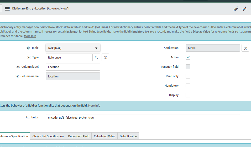Toggle the Function field checkbox
Image resolution: width=251 pixels, height=147 pixels.
[188, 67]
